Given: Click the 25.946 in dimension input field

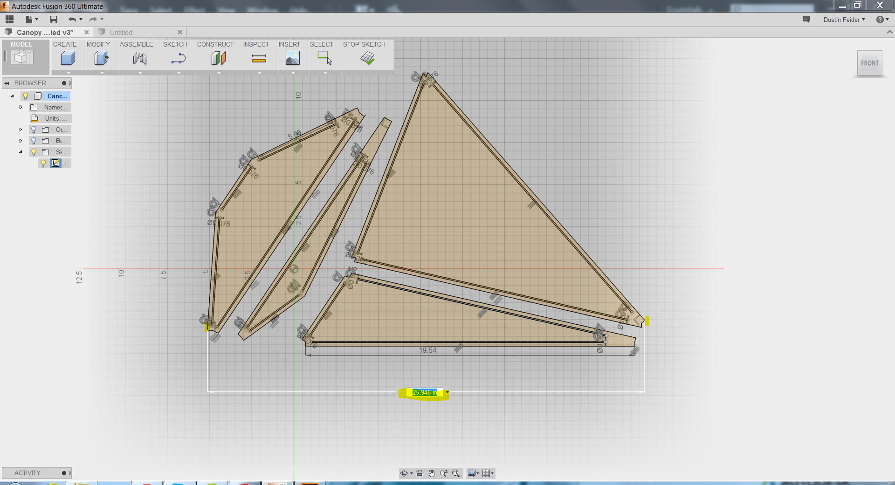Looking at the screenshot, I should click(x=425, y=393).
